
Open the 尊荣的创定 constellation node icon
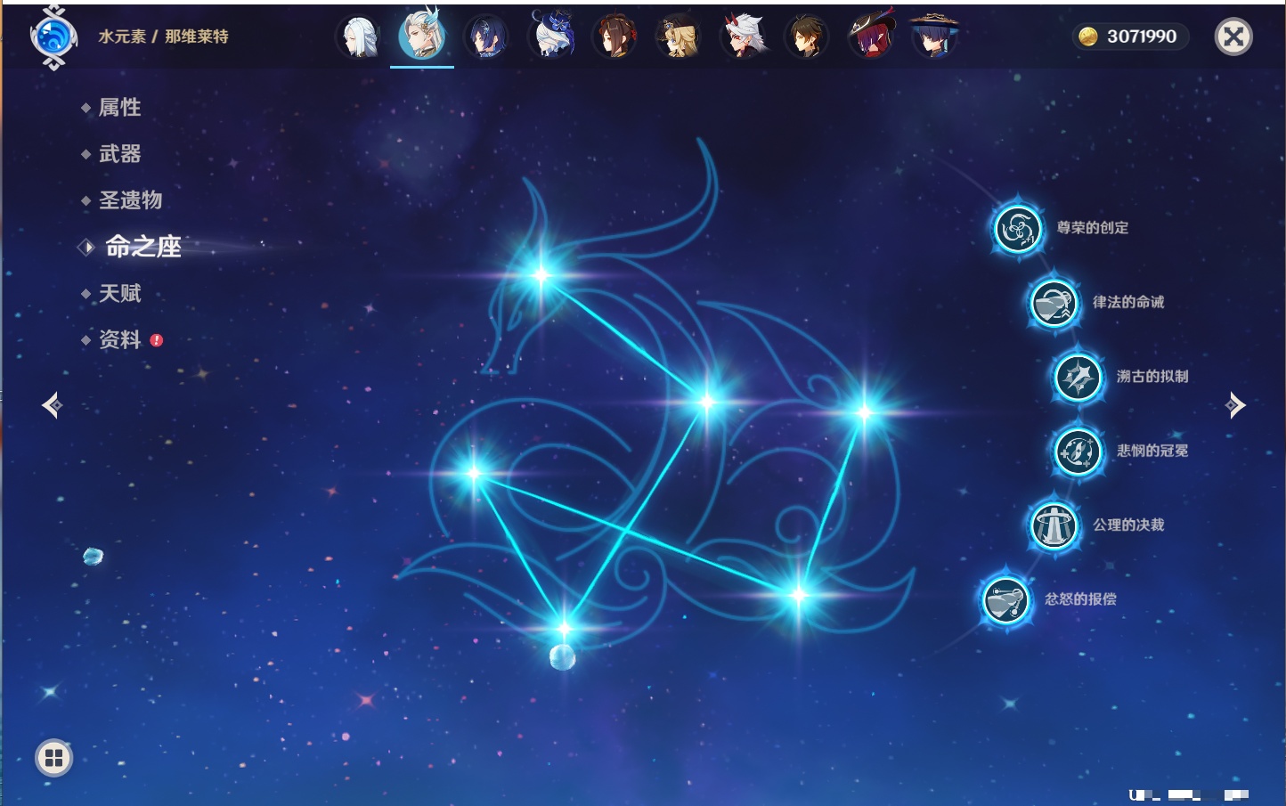(1017, 229)
